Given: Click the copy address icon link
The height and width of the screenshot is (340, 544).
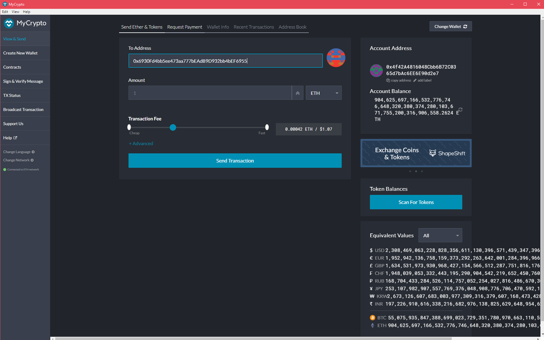Looking at the screenshot, I should pos(398,80).
